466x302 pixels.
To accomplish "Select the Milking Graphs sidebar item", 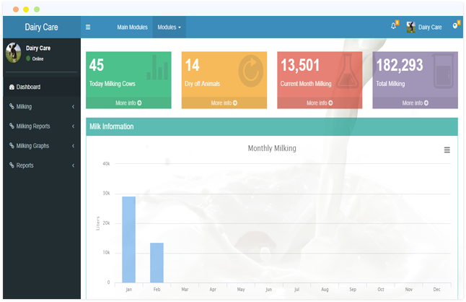I will [42, 146].
